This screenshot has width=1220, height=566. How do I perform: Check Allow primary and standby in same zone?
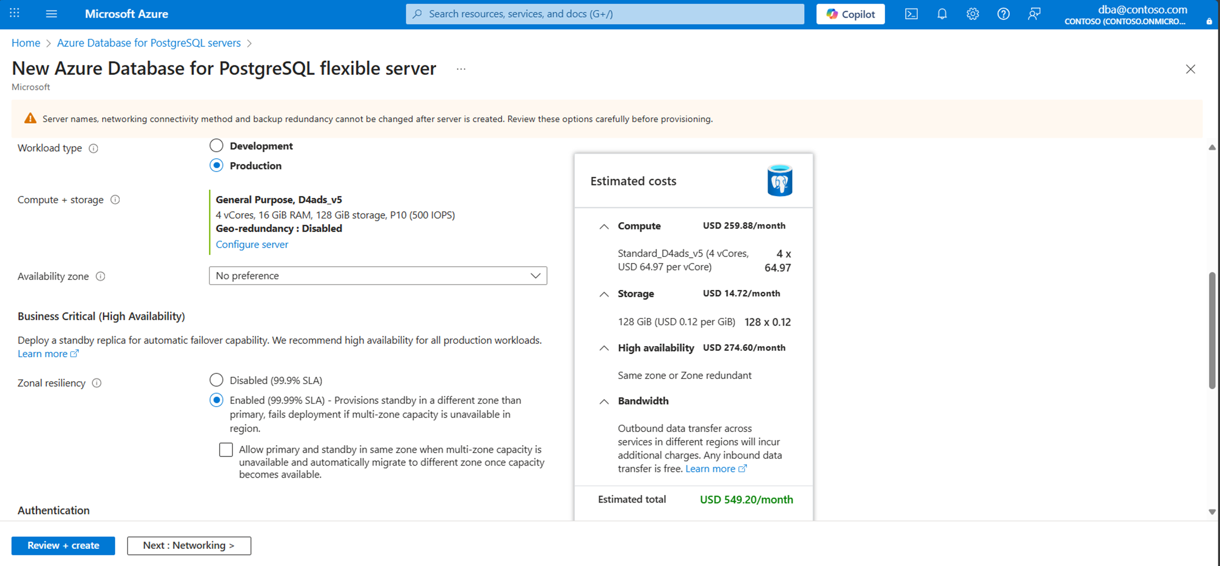[226, 449]
